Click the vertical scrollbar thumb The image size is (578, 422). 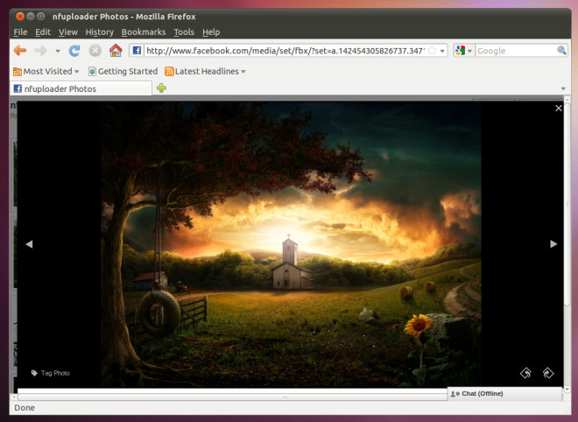[567, 203]
